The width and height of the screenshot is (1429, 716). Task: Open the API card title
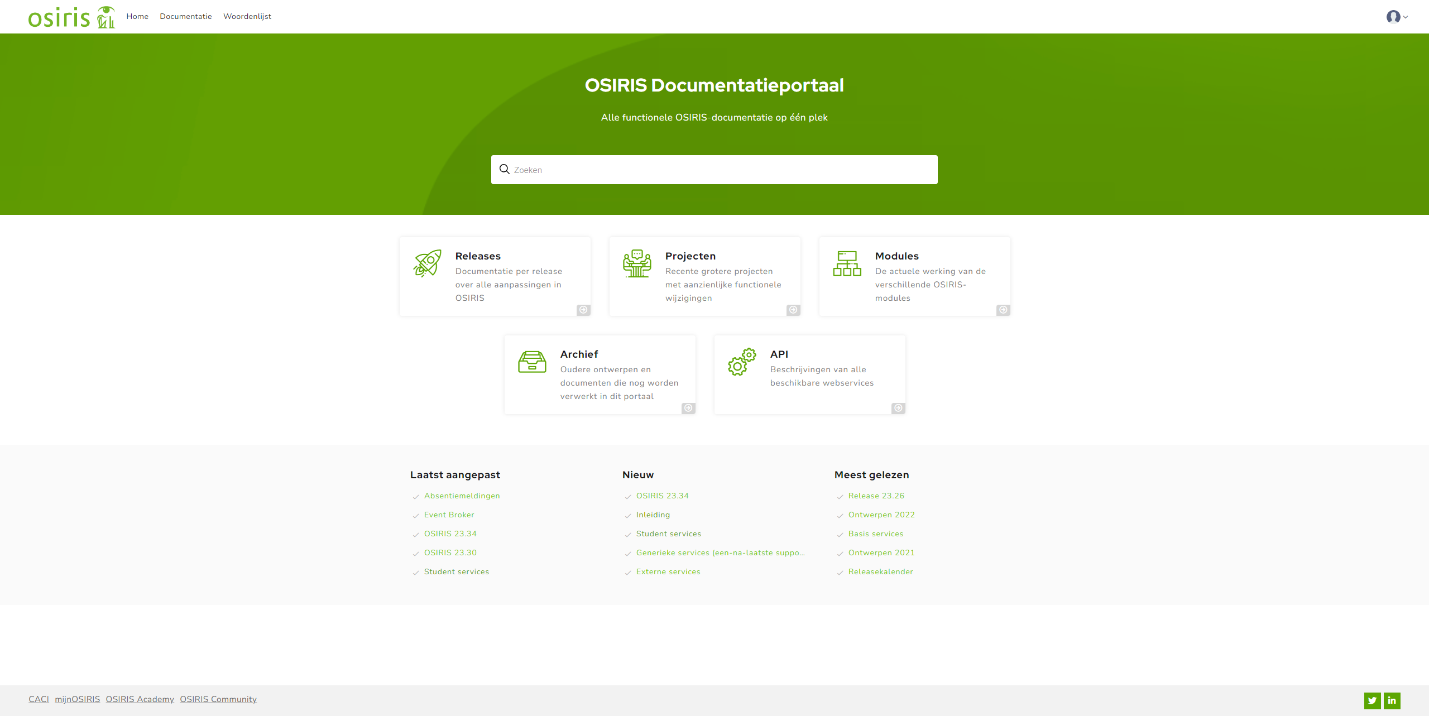pyautogui.click(x=779, y=354)
